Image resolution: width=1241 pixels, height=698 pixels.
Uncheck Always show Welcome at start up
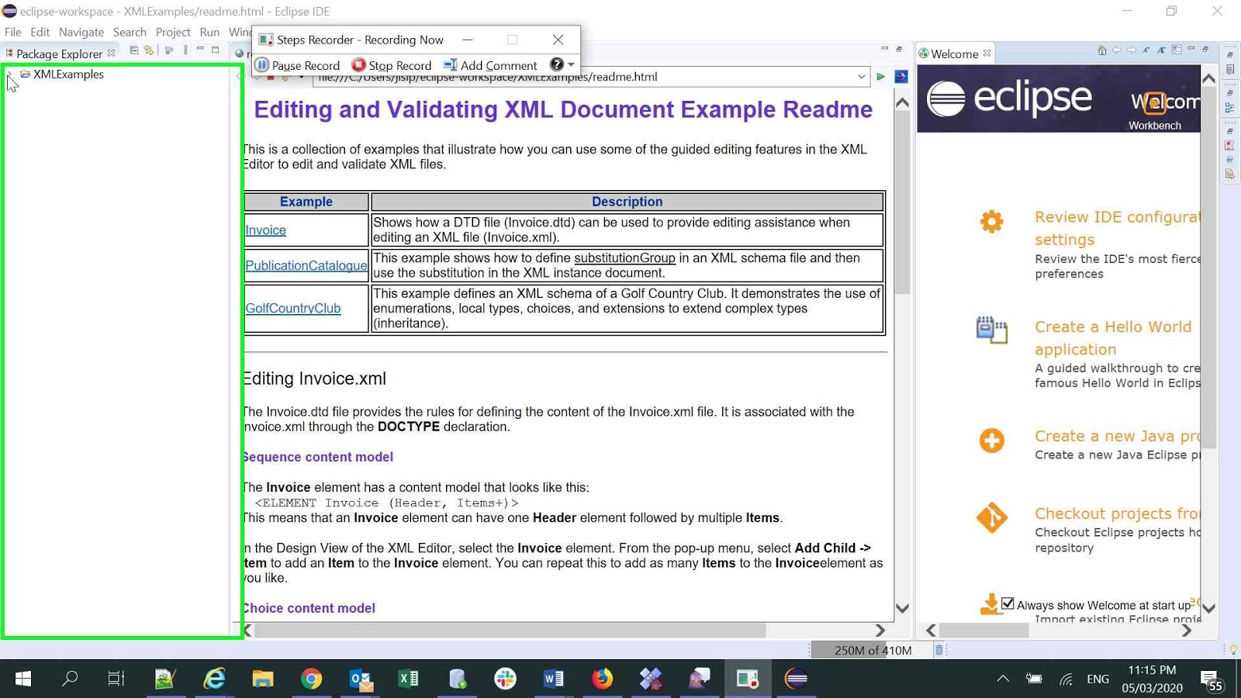pos(1008,603)
